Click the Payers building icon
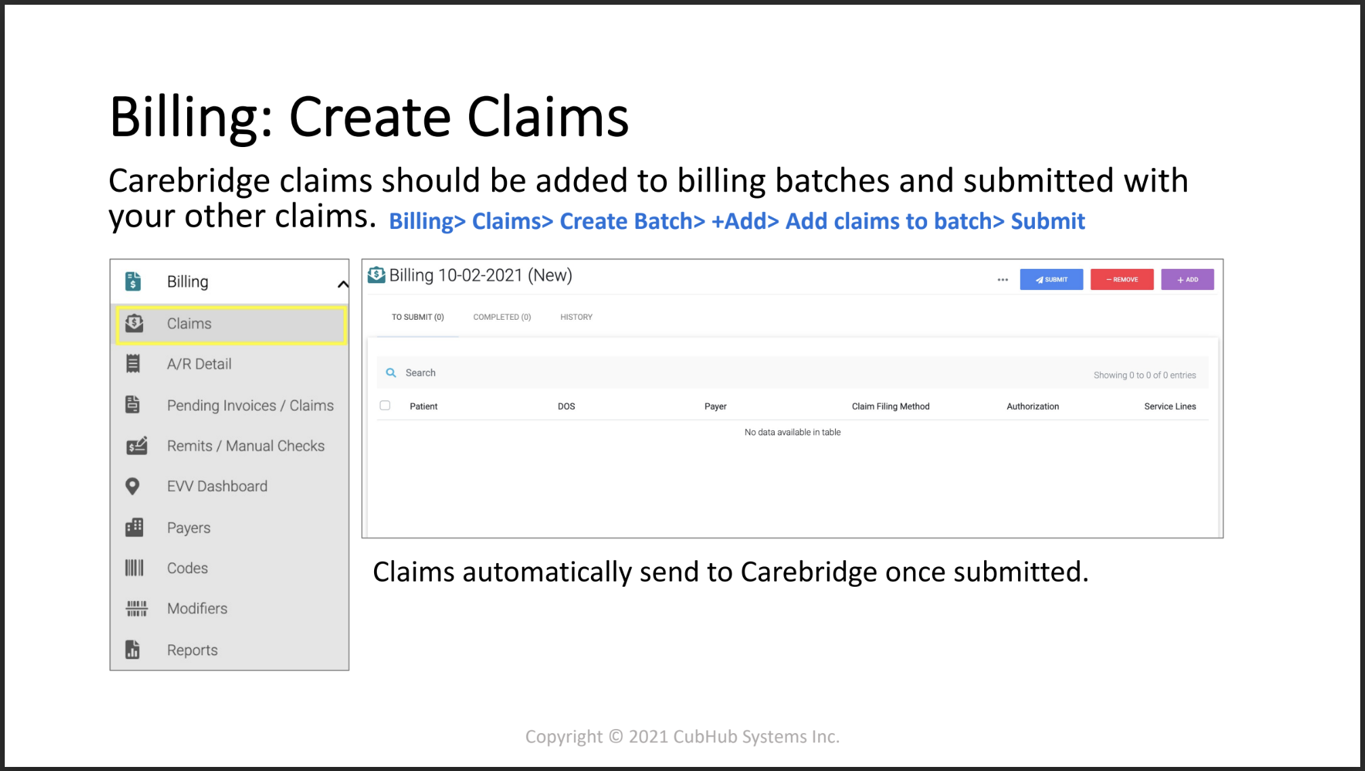This screenshot has width=1365, height=771. tap(134, 527)
